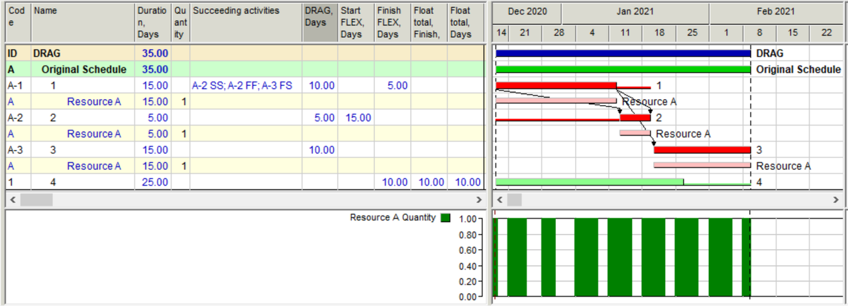Click the red Gantt bar of activity 3
This screenshot has width=848, height=306.
click(x=702, y=150)
